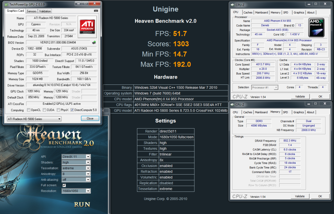This screenshot has width=334, height=214.
Task: Open the API dropdown showing DirectX 11
Action: coord(76,157)
